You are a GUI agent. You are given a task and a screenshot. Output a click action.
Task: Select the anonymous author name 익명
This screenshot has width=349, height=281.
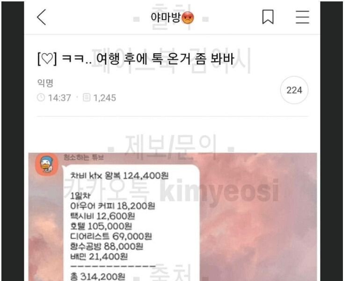(x=45, y=83)
